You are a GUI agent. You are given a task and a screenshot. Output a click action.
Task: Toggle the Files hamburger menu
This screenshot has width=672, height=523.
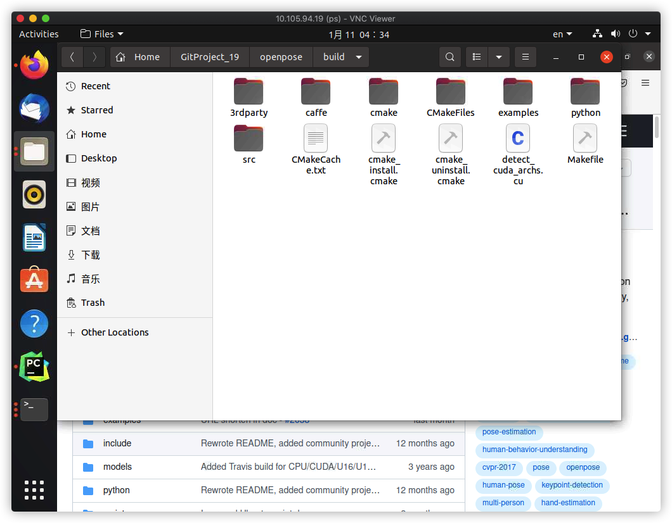tap(525, 56)
